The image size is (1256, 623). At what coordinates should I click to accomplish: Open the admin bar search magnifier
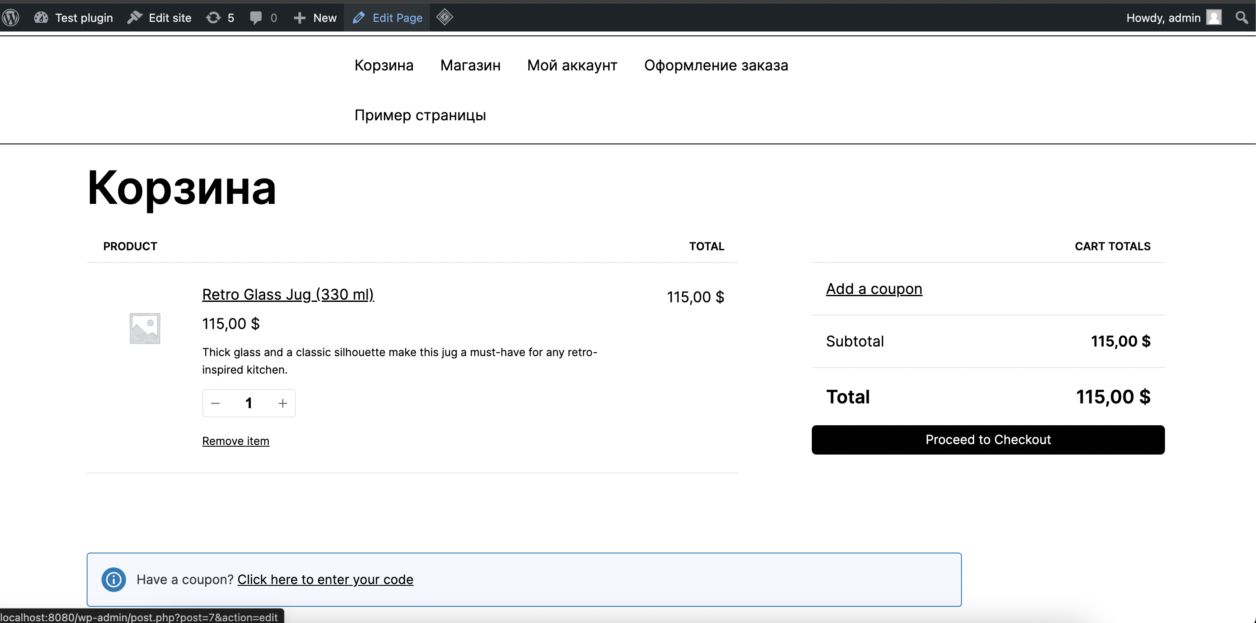[x=1242, y=17]
